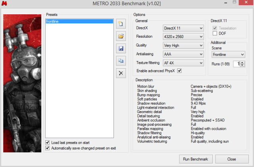The width and height of the screenshot is (254, 167).
Task: Click the '9.43 Mpix' shadow resolution value
Action: tap(198, 104)
